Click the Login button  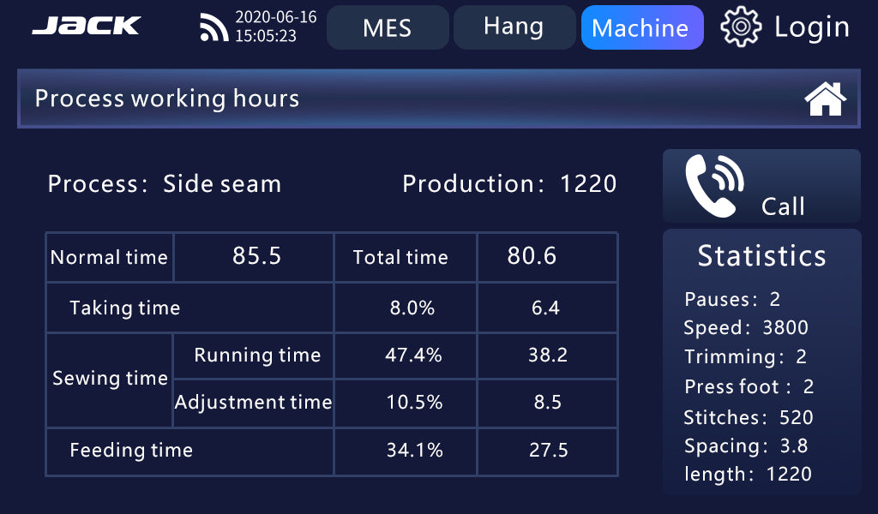[811, 27]
